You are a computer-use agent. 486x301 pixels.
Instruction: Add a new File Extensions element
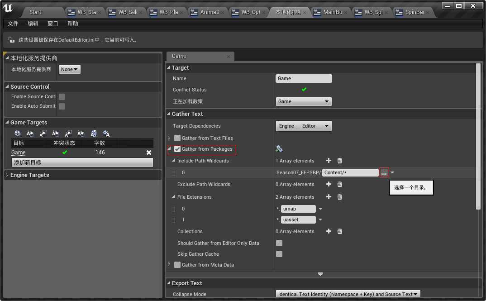pos(329,197)
